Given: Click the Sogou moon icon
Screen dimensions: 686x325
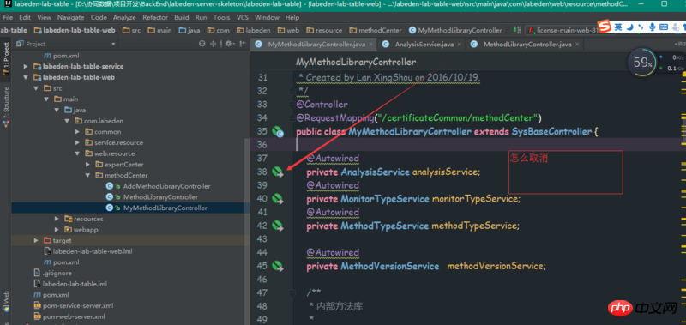Looking at the screenshot, I should 630,27.
